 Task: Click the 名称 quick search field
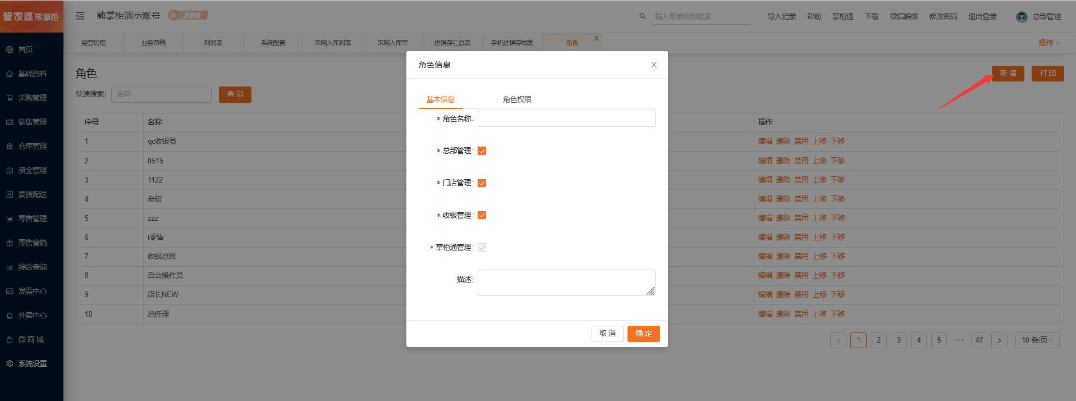tap(161, 94)
